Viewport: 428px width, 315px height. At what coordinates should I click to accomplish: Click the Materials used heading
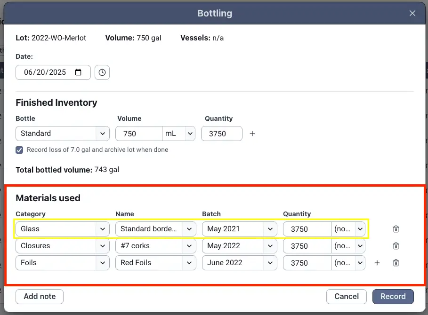[48, 198]
